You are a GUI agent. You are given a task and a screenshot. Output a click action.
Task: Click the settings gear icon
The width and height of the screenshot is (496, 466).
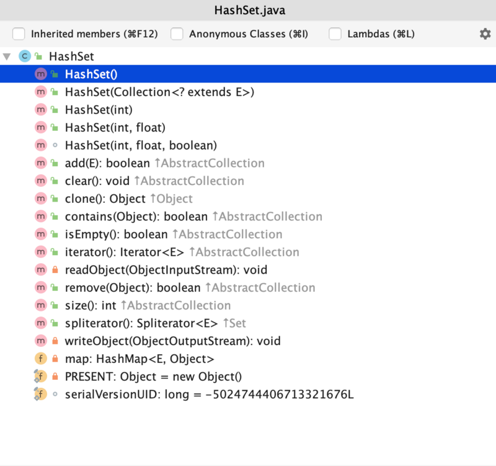[x=485, y=34]
